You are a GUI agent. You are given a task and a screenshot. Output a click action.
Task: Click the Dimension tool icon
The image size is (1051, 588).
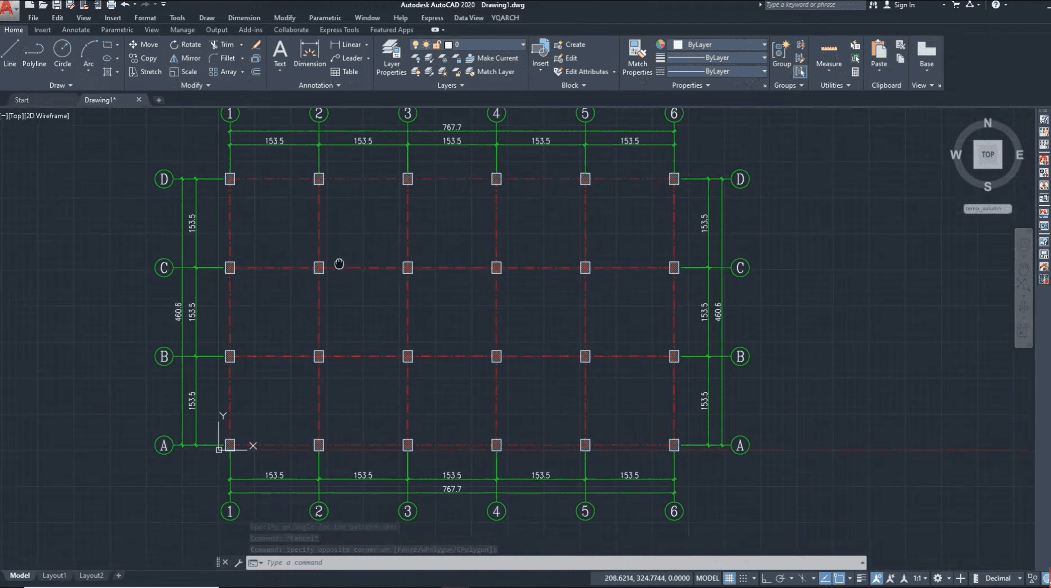tap(309, 54)
